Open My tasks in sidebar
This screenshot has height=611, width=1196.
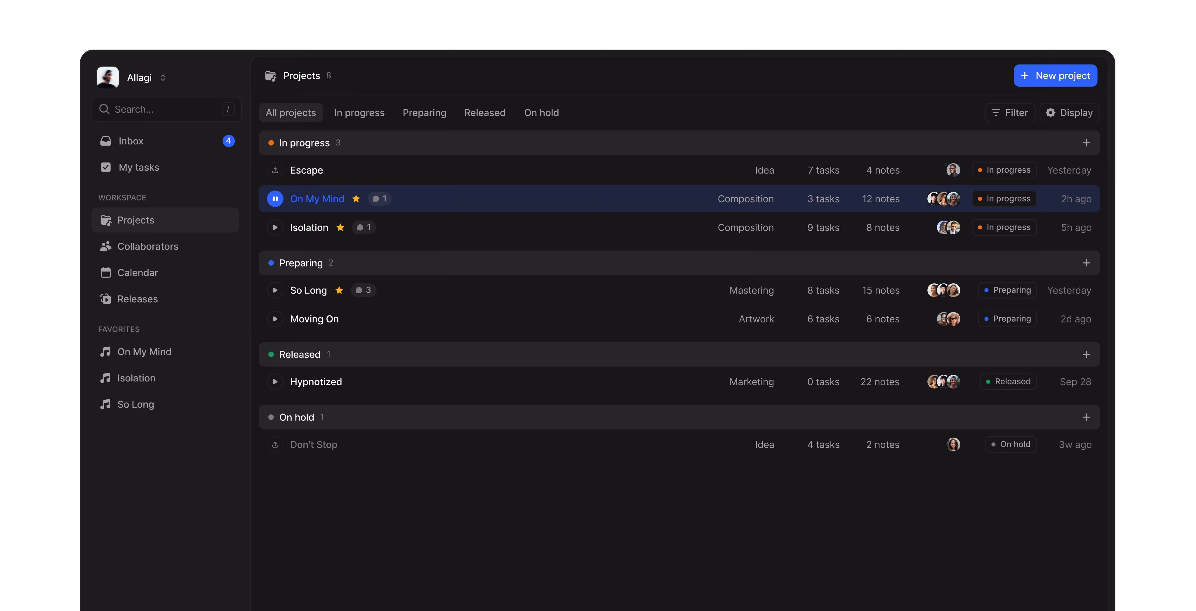[166, 167]
